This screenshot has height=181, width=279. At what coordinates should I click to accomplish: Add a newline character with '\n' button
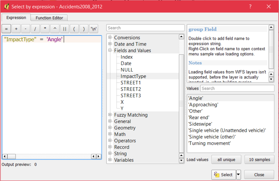tap(93, 29)
